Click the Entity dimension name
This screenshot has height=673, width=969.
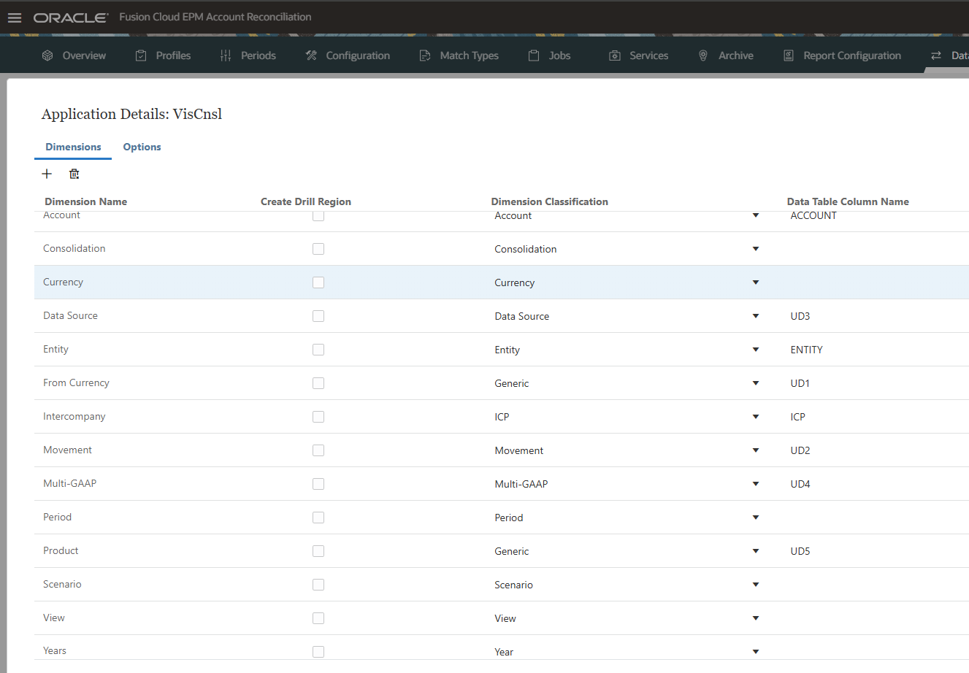[55, 349]
